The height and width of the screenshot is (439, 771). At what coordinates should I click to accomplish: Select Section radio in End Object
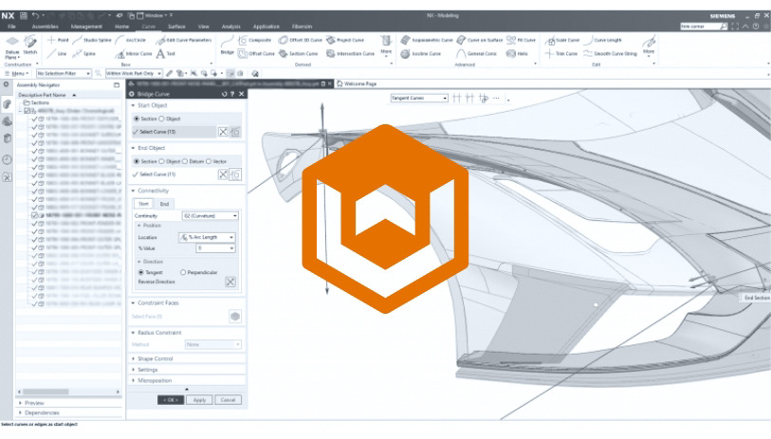point(137,161)
